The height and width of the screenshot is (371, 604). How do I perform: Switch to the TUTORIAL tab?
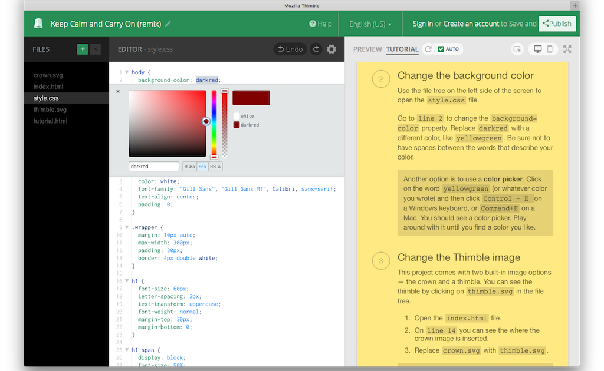tap(402, 49)
